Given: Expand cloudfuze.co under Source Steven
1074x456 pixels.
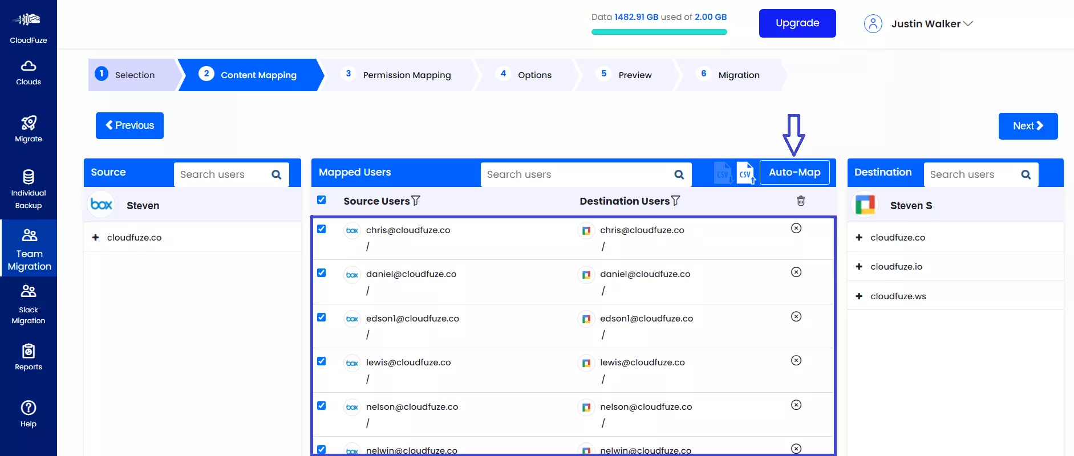Looking at the screenshot, I should coord(95,237).
